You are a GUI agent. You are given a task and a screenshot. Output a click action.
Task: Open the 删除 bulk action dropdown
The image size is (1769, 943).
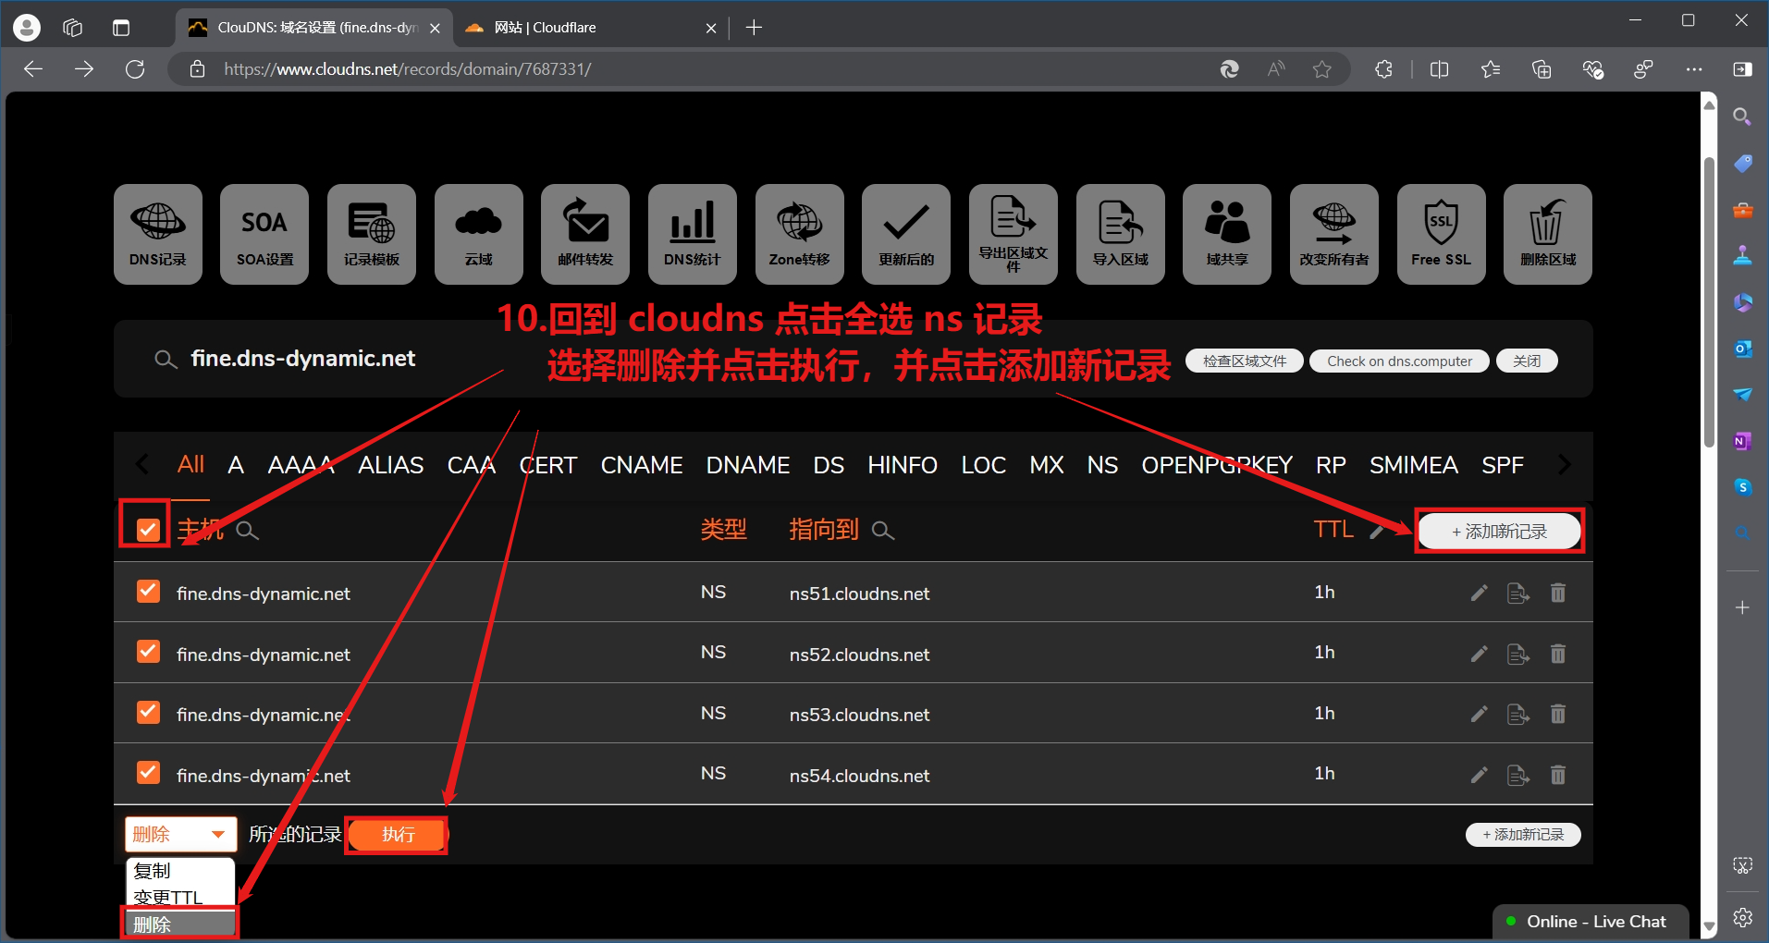pyautogui.click(x=180, y=835)
